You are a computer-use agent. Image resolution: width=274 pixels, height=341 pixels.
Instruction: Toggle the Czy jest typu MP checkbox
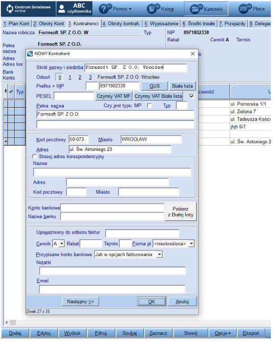point(150,106)
